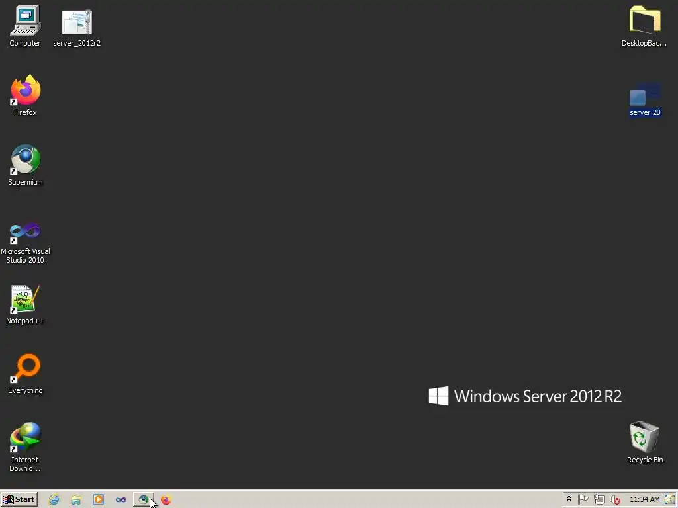Click tray icon right of the clock
Viewport: 678px width, 508px height.
[670, 499]
